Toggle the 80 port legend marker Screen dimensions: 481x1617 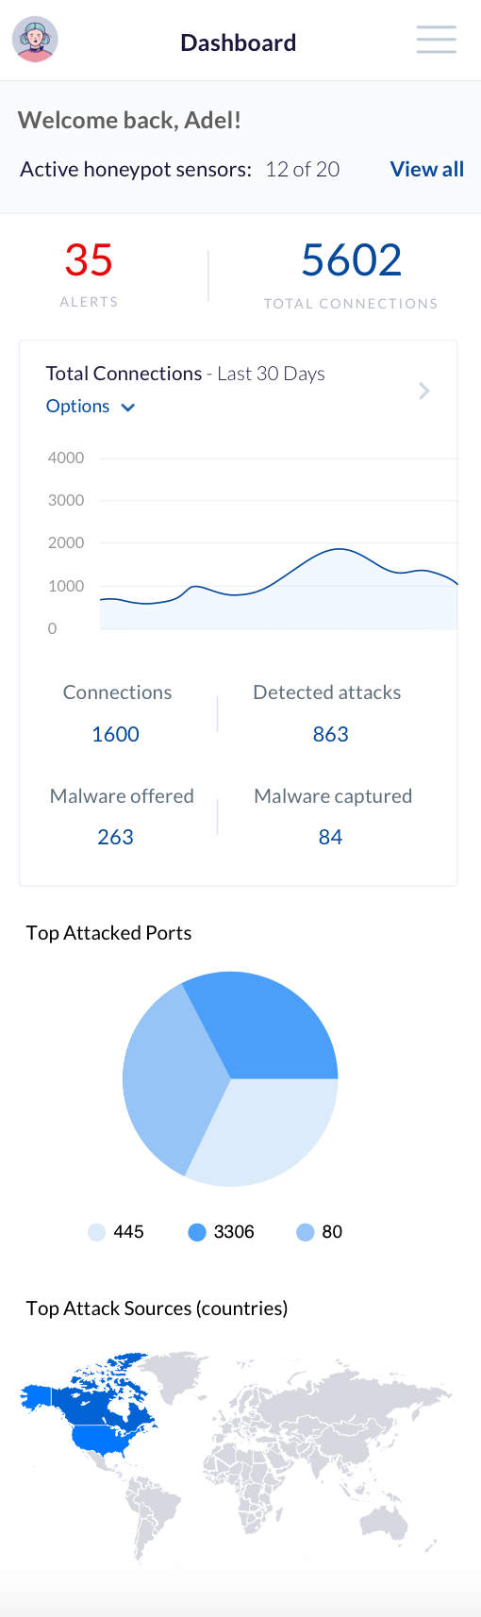305,1232
